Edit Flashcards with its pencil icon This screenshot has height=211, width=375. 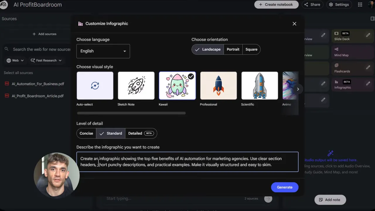(x=368, y=67)
